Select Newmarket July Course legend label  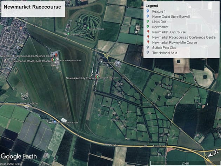169,32
